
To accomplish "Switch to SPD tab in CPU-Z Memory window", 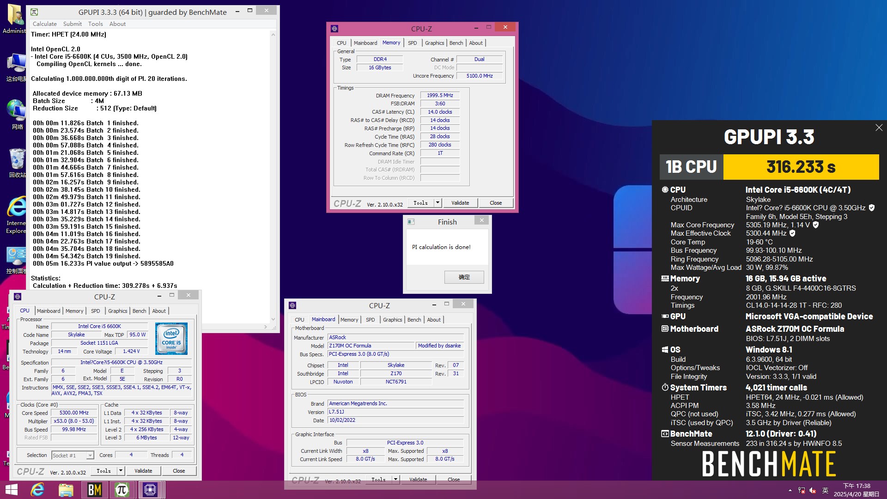I will 413,43.
